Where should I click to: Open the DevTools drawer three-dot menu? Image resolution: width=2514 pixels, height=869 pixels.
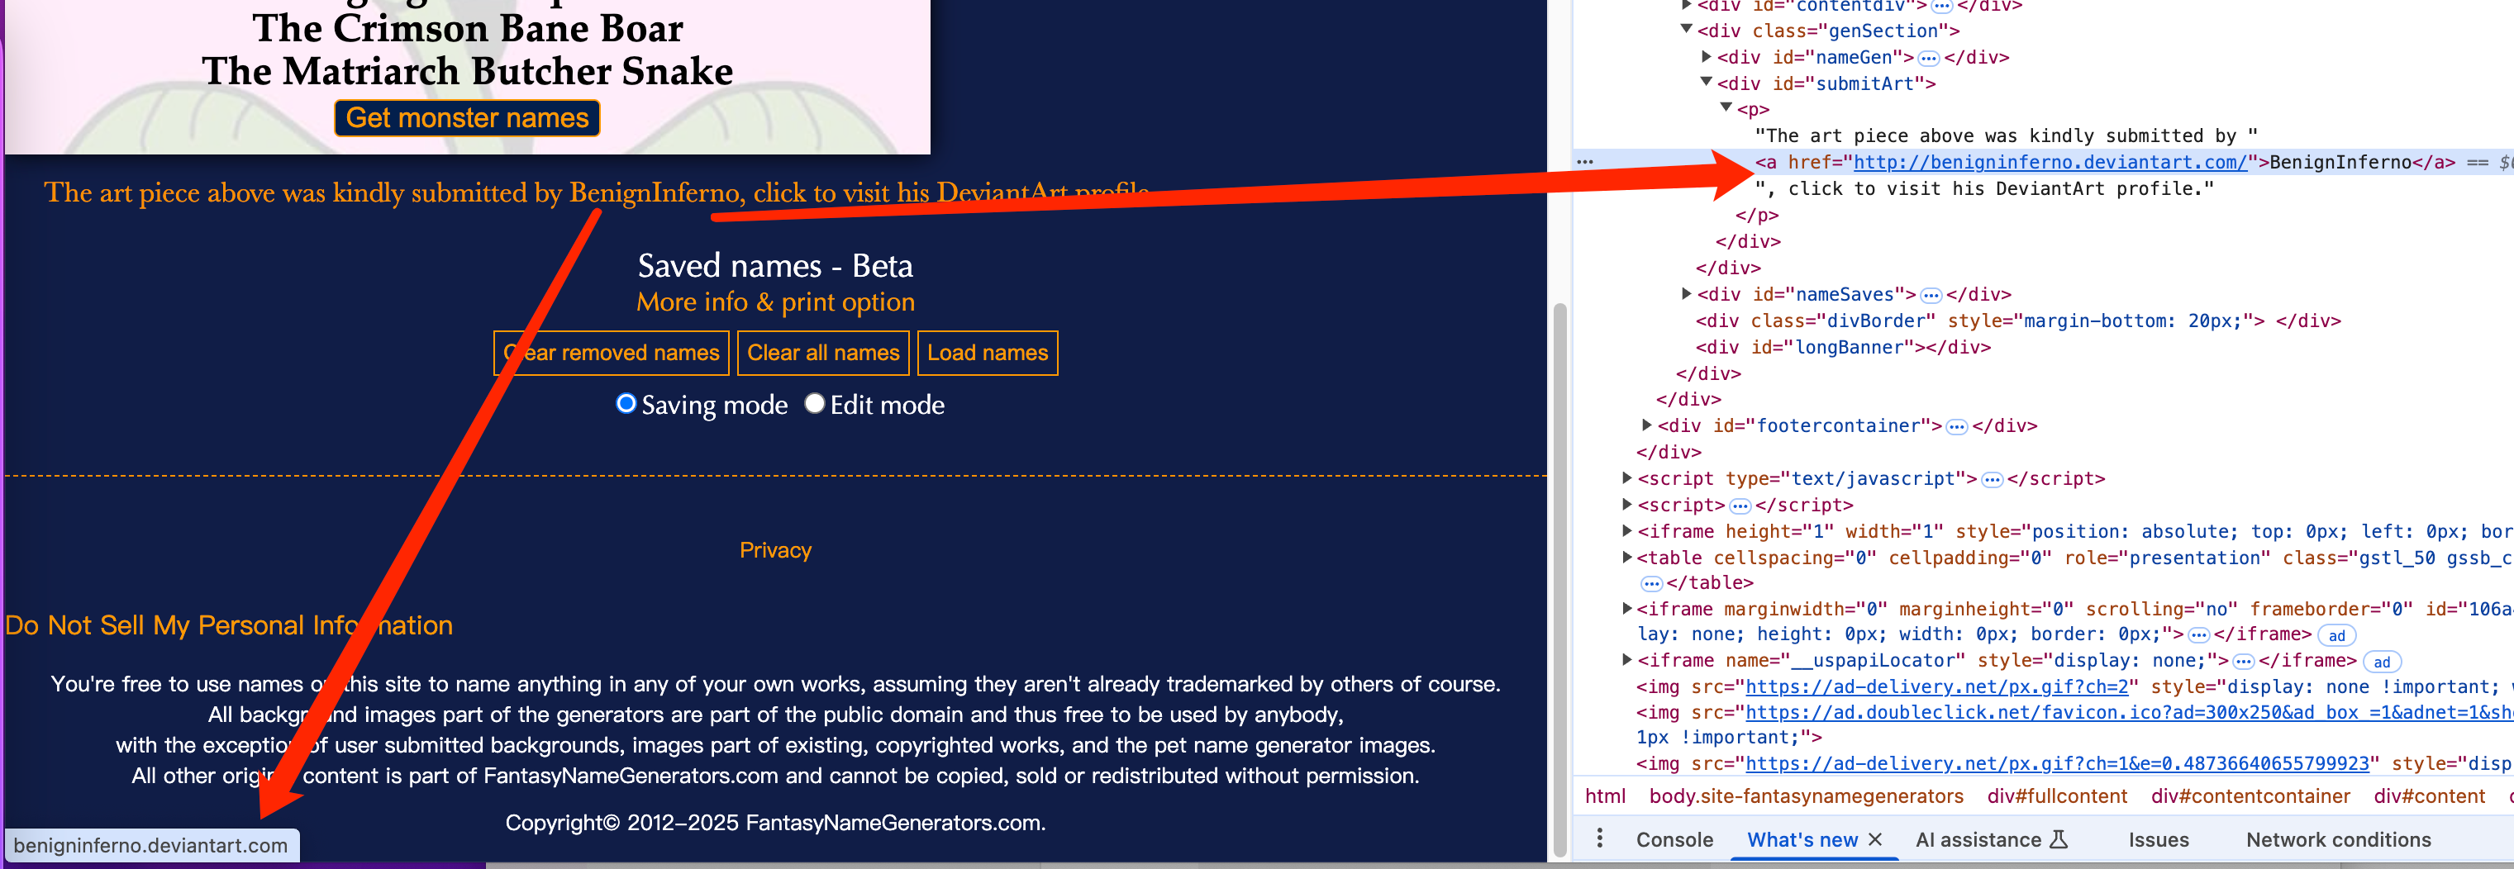click(x=1598, y=838)
